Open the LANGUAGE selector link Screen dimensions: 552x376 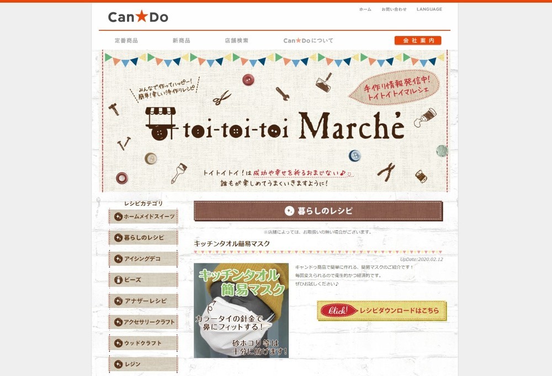(x=429, y=9)
